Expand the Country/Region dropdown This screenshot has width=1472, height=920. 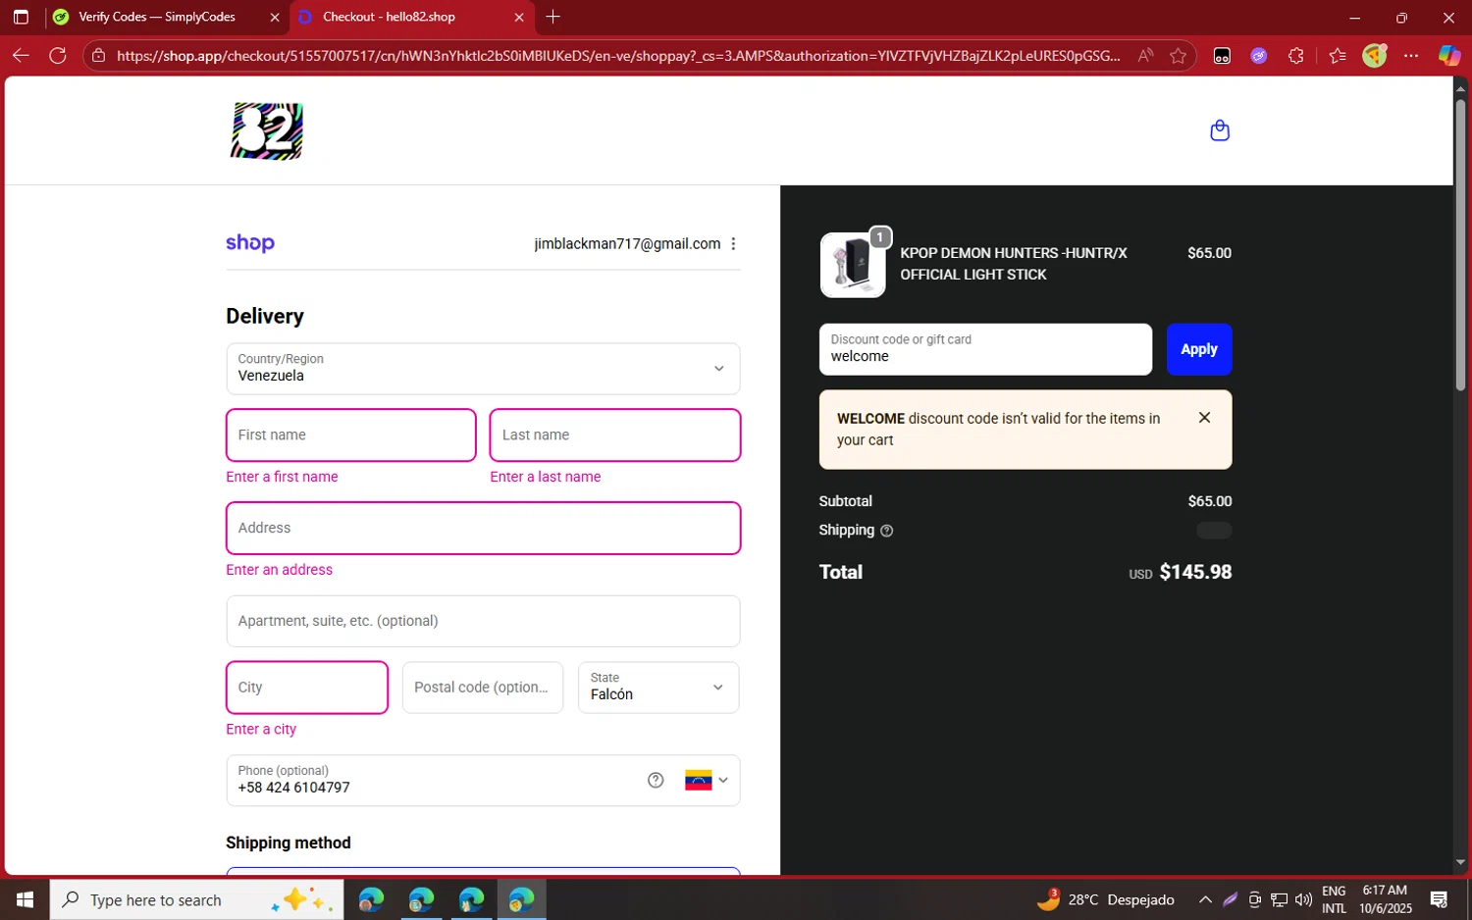pos(483,369)
